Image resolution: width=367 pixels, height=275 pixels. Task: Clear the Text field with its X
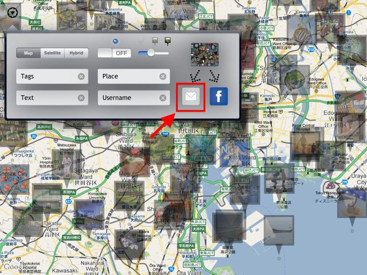(81, 98)
